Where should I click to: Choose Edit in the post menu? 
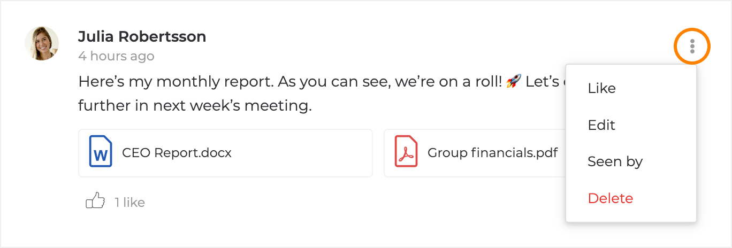[601, 125]
